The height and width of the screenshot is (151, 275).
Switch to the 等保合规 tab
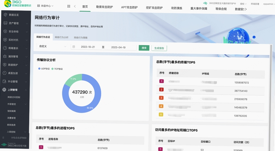tap(221, 9)
